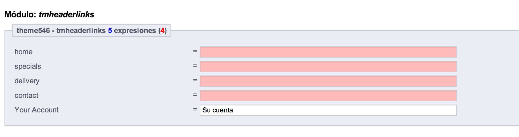The image size is (519, 137).
Task: Select the contact translation input field
Action: 328,96
